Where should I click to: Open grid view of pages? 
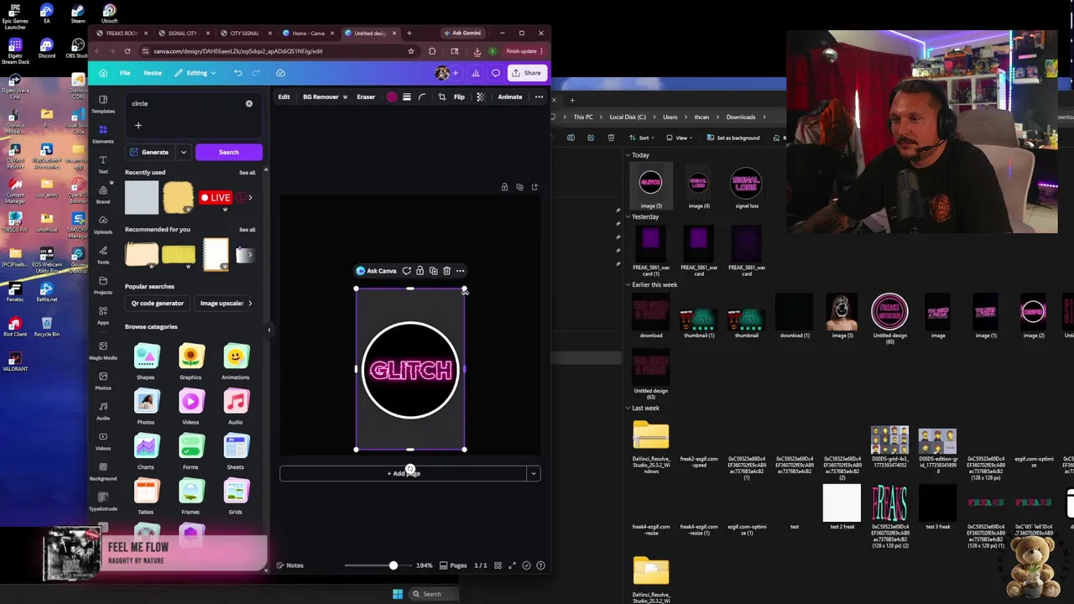[x=498, y=565]
